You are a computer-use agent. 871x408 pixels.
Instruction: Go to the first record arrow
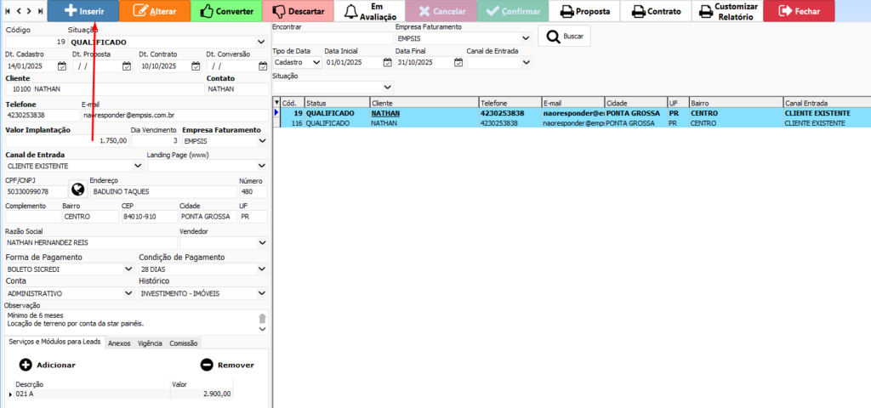tap(7, 11)
